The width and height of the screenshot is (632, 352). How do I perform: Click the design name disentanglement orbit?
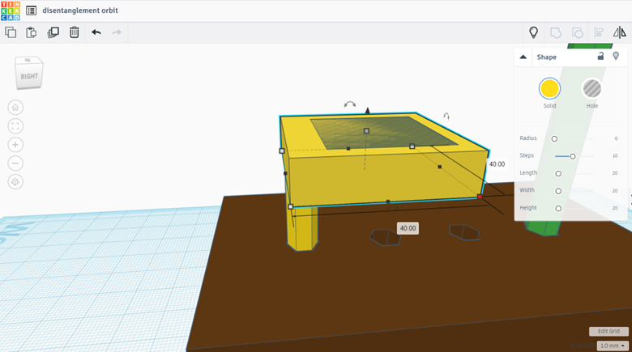coord(80,11)
